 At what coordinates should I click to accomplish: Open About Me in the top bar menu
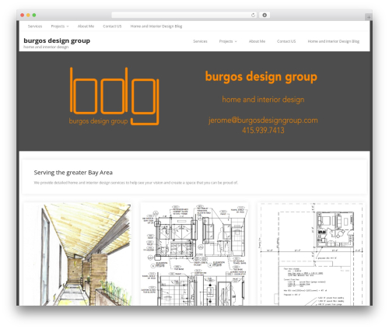click(86, 26)
